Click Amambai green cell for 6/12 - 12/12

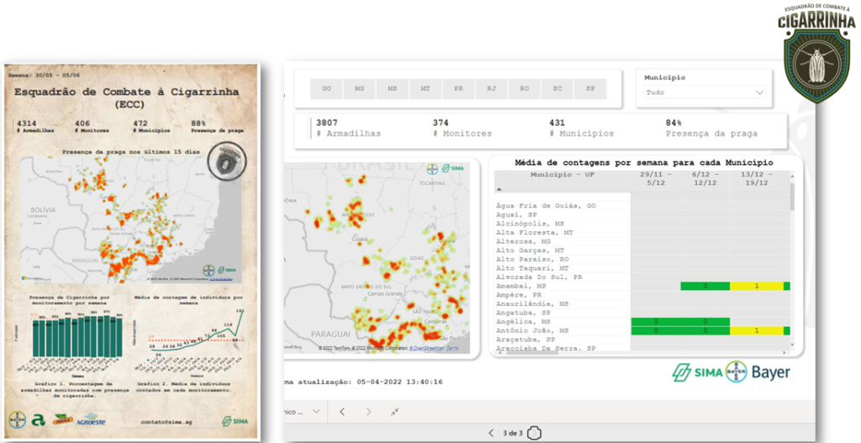[x=705, y=286]
